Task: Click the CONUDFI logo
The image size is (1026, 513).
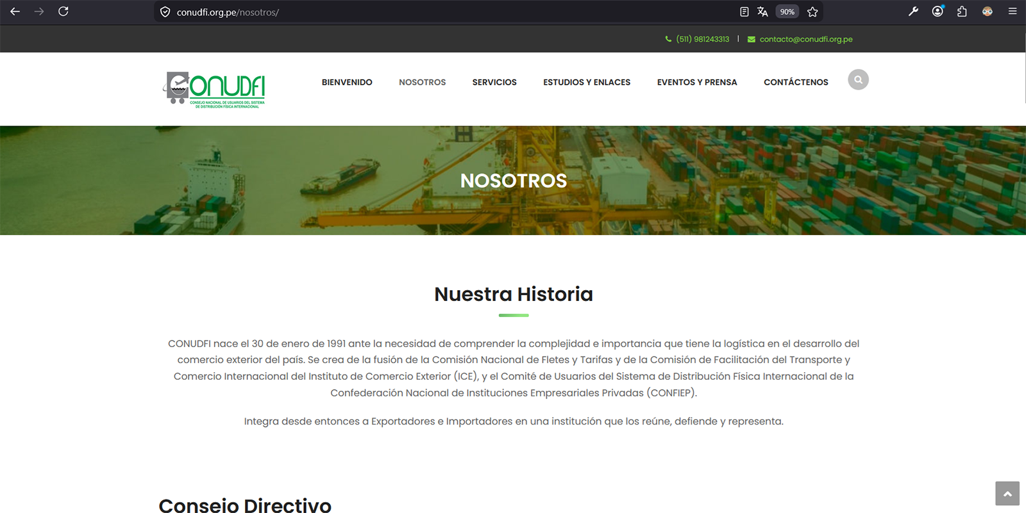Action: (x=214, y=89)
